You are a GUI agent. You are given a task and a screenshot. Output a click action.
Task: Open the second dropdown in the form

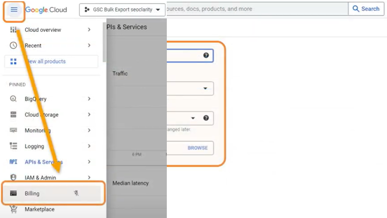(205, 88)
